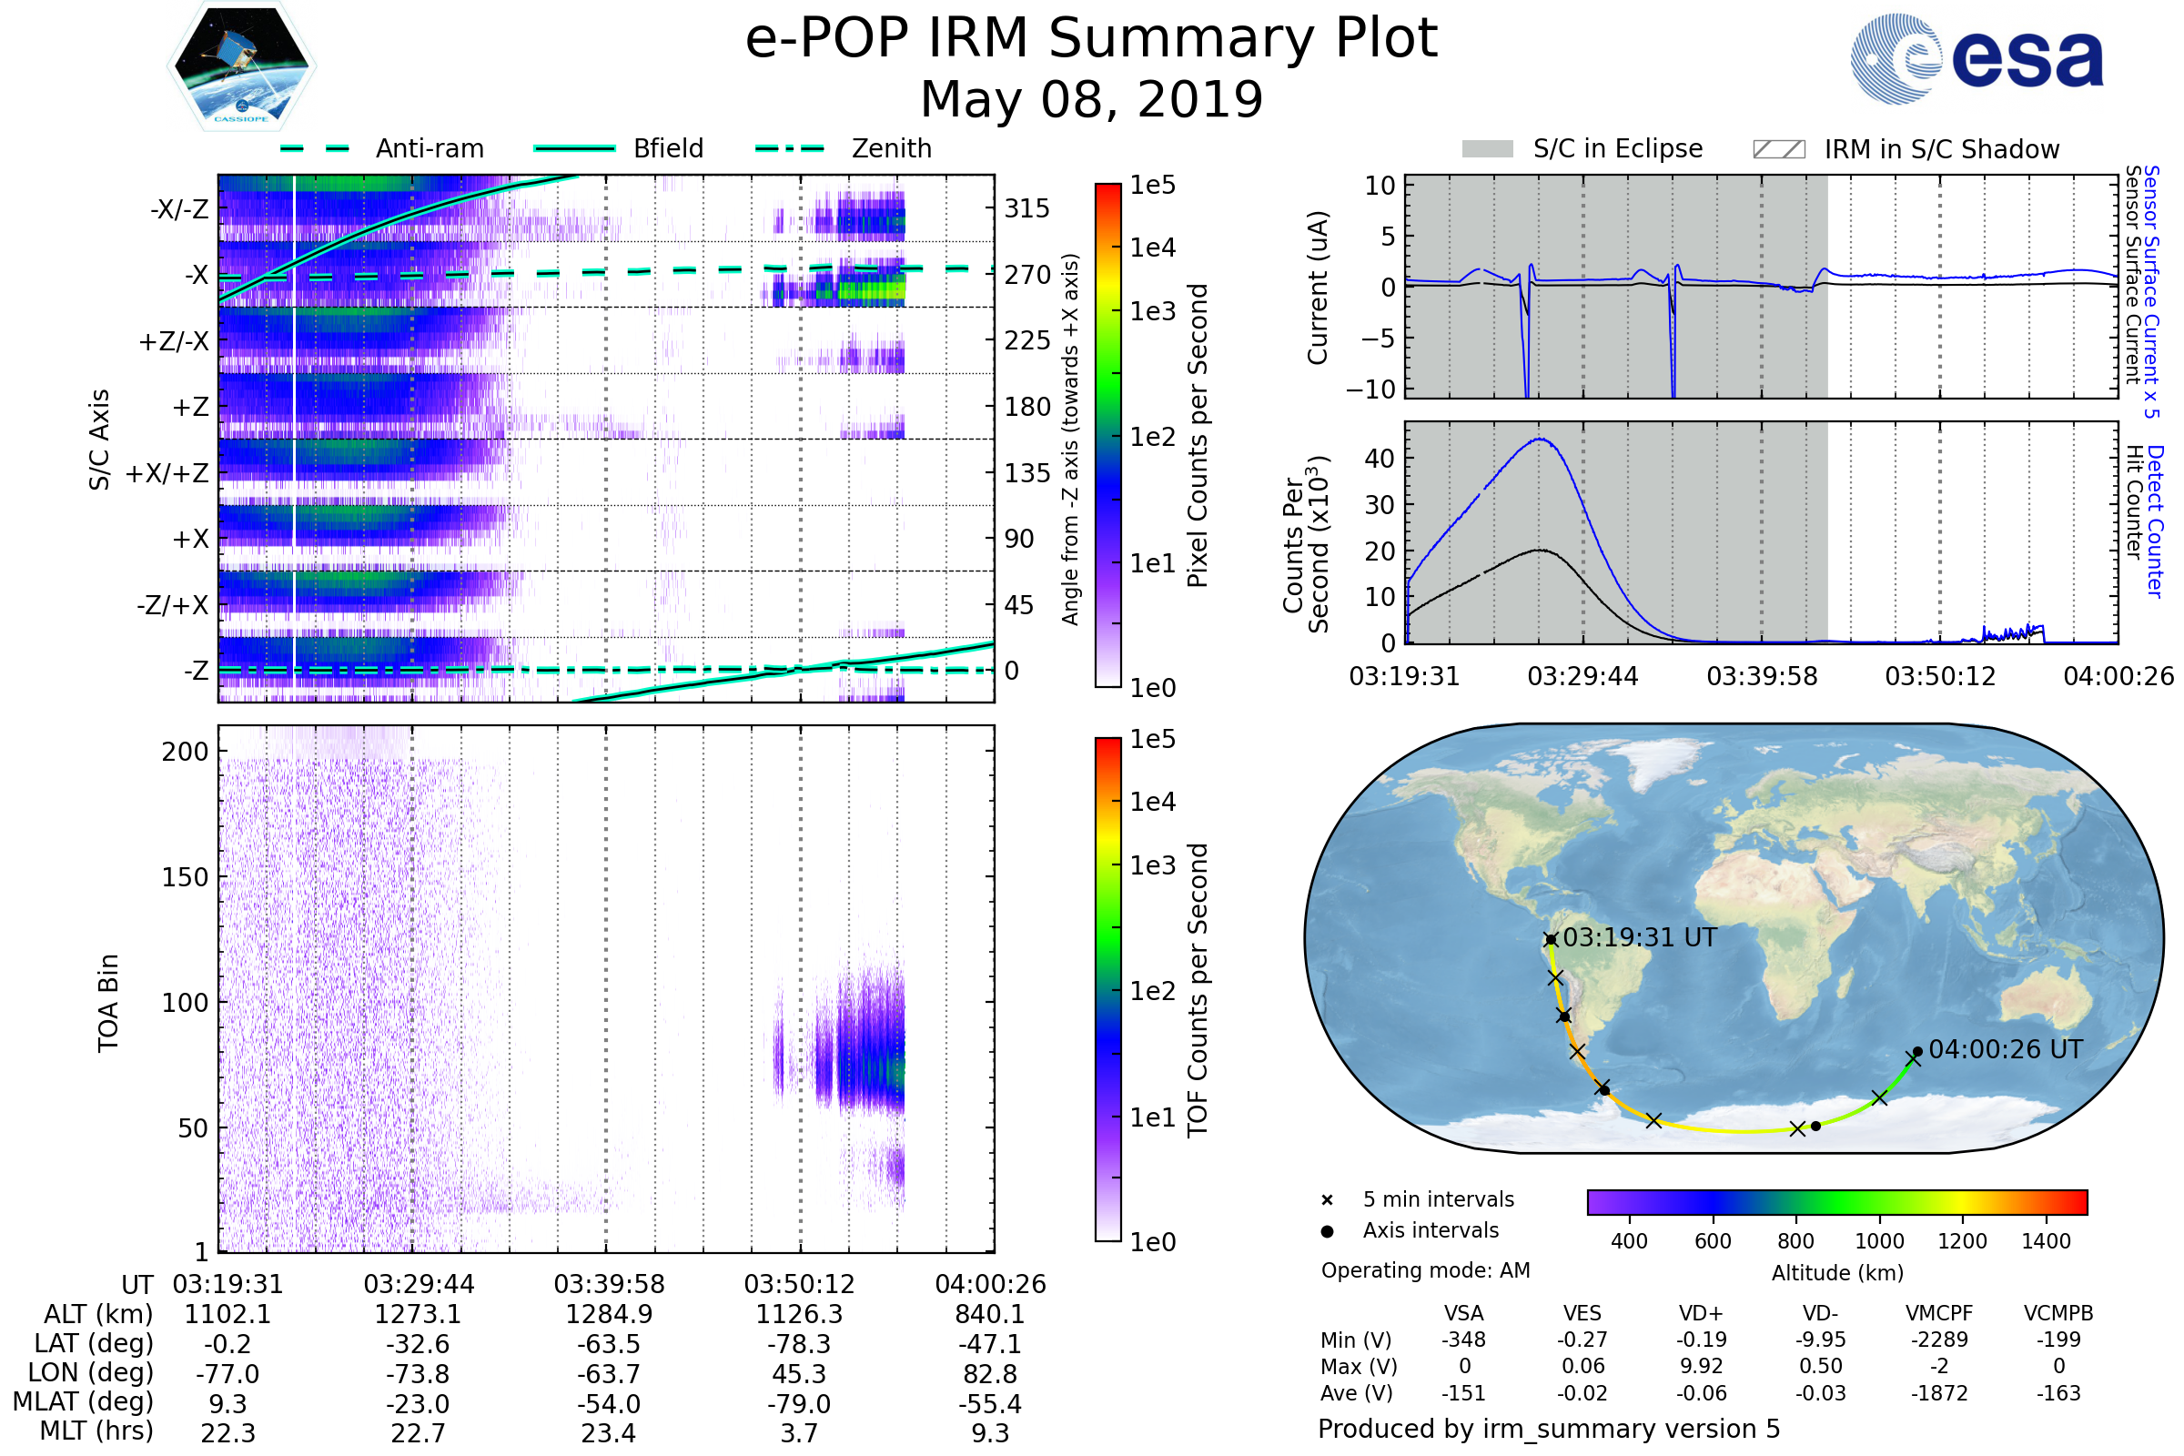This screenshot has height=1456, width=2184.
Task: Click the 04:00:26 UT orbit end label
Action: tap(2006, 1049)
